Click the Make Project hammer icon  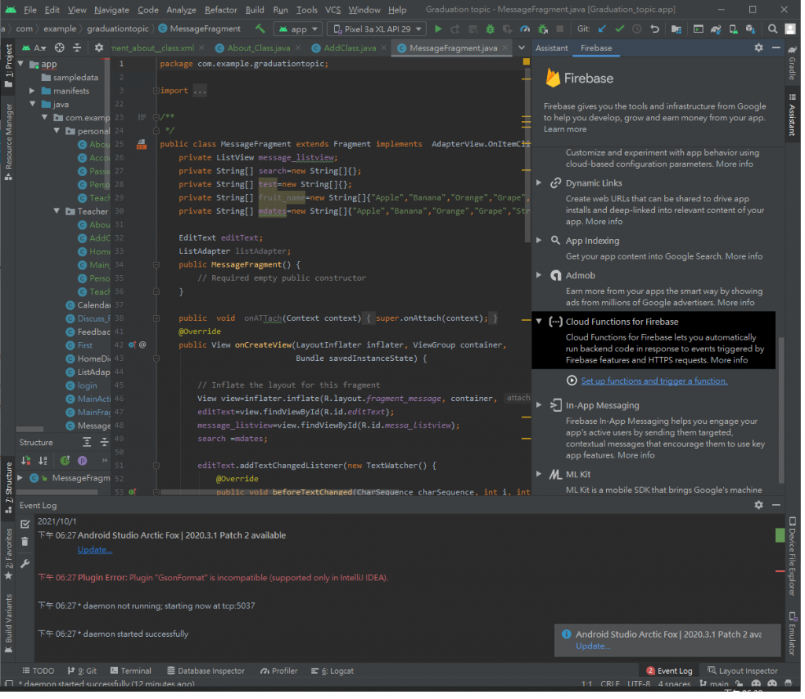click(260, 29)
